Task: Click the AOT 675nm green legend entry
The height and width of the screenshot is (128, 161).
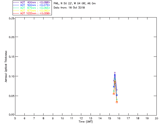Action: click(32, 8)
